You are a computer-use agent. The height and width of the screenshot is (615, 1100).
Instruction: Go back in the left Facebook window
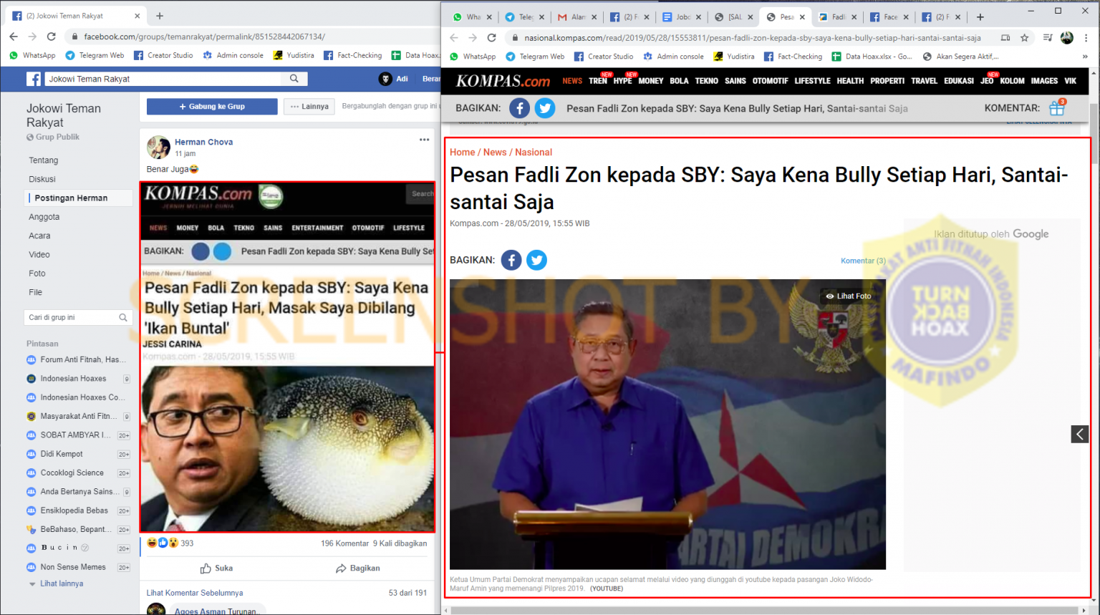(x=14, y=37)
